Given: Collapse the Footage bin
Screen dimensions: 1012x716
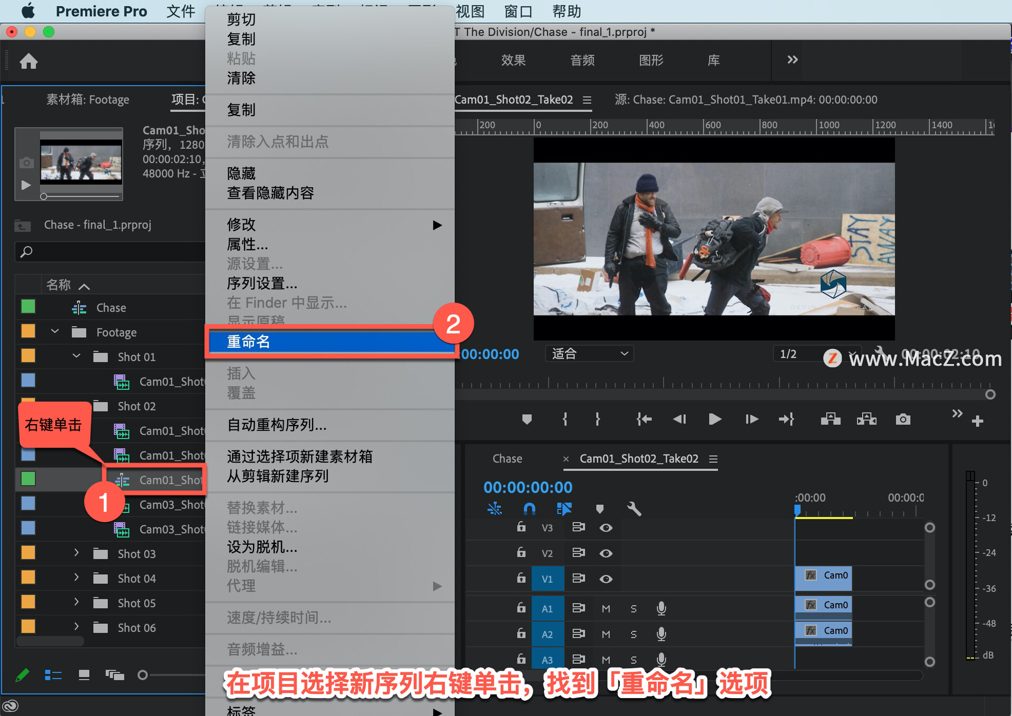Looking at the screenshot, I should [x=55, y=332].
